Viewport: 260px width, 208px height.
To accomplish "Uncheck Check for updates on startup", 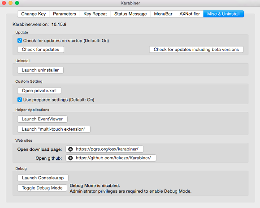I will click(20, 41).
